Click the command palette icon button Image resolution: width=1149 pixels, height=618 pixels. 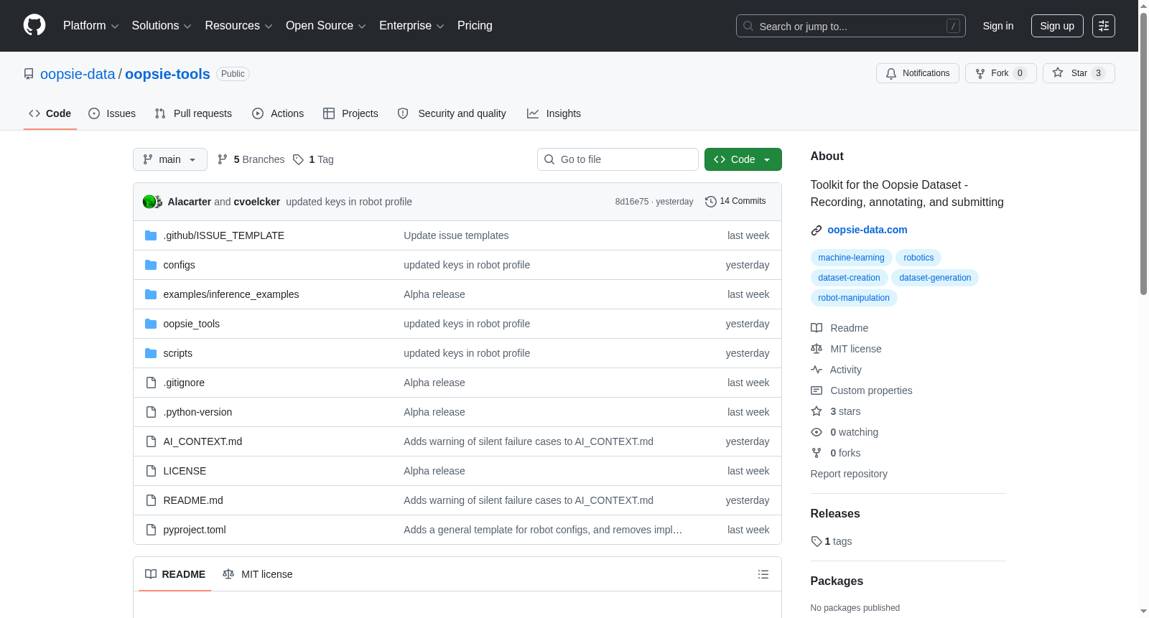(1103, 26)
